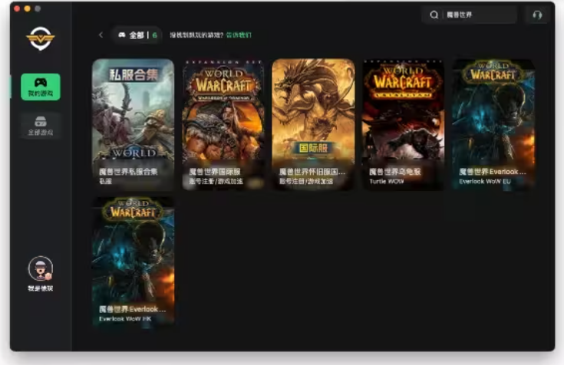Go back with the left arrow

point(101,35)
